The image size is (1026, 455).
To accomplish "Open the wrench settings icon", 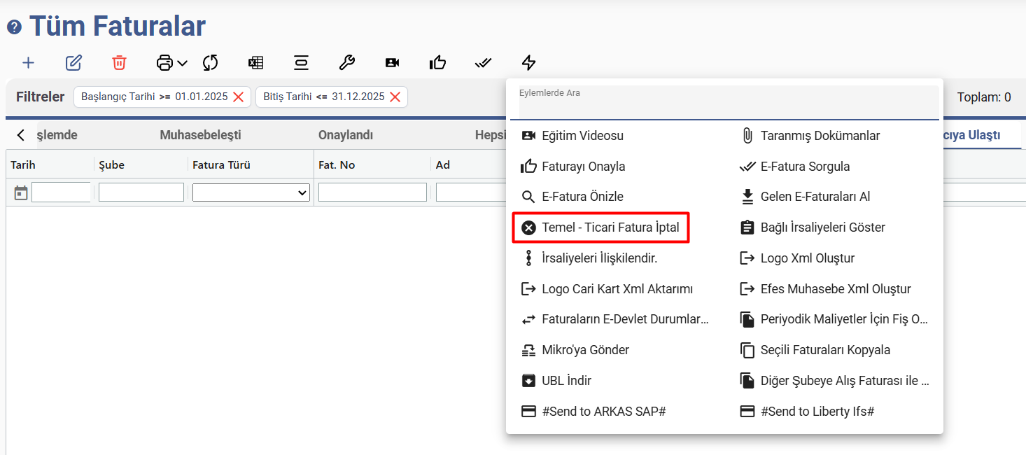I will (x=346, y=63).
